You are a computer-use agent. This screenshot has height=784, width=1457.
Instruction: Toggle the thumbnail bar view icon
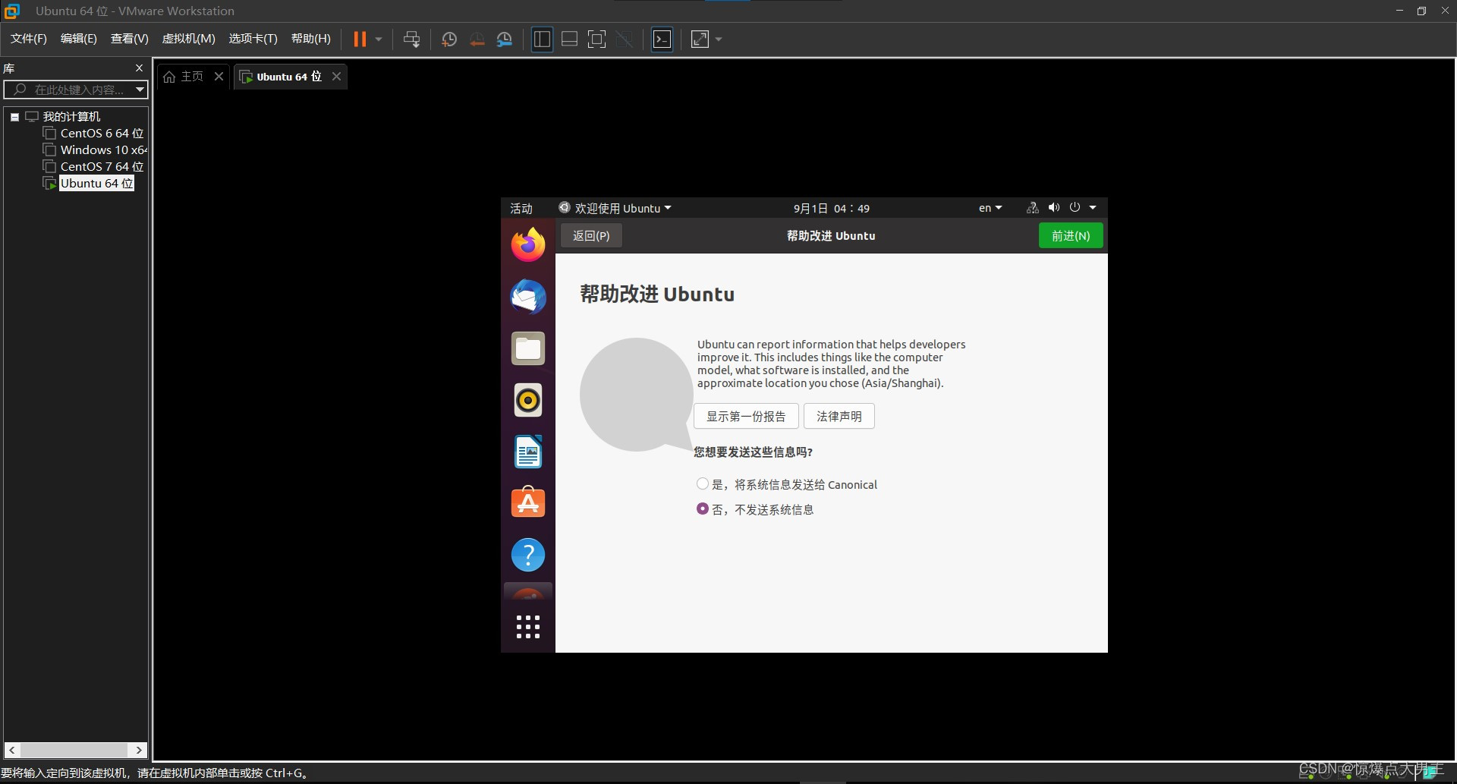point(569,39)
